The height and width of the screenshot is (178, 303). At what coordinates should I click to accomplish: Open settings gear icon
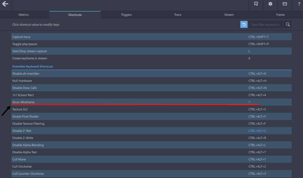click(270, 4)
